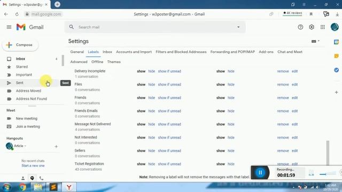Open new browser tab plus button
The image size is (342, 192).
pyautogui.click(x=57, y=4)
